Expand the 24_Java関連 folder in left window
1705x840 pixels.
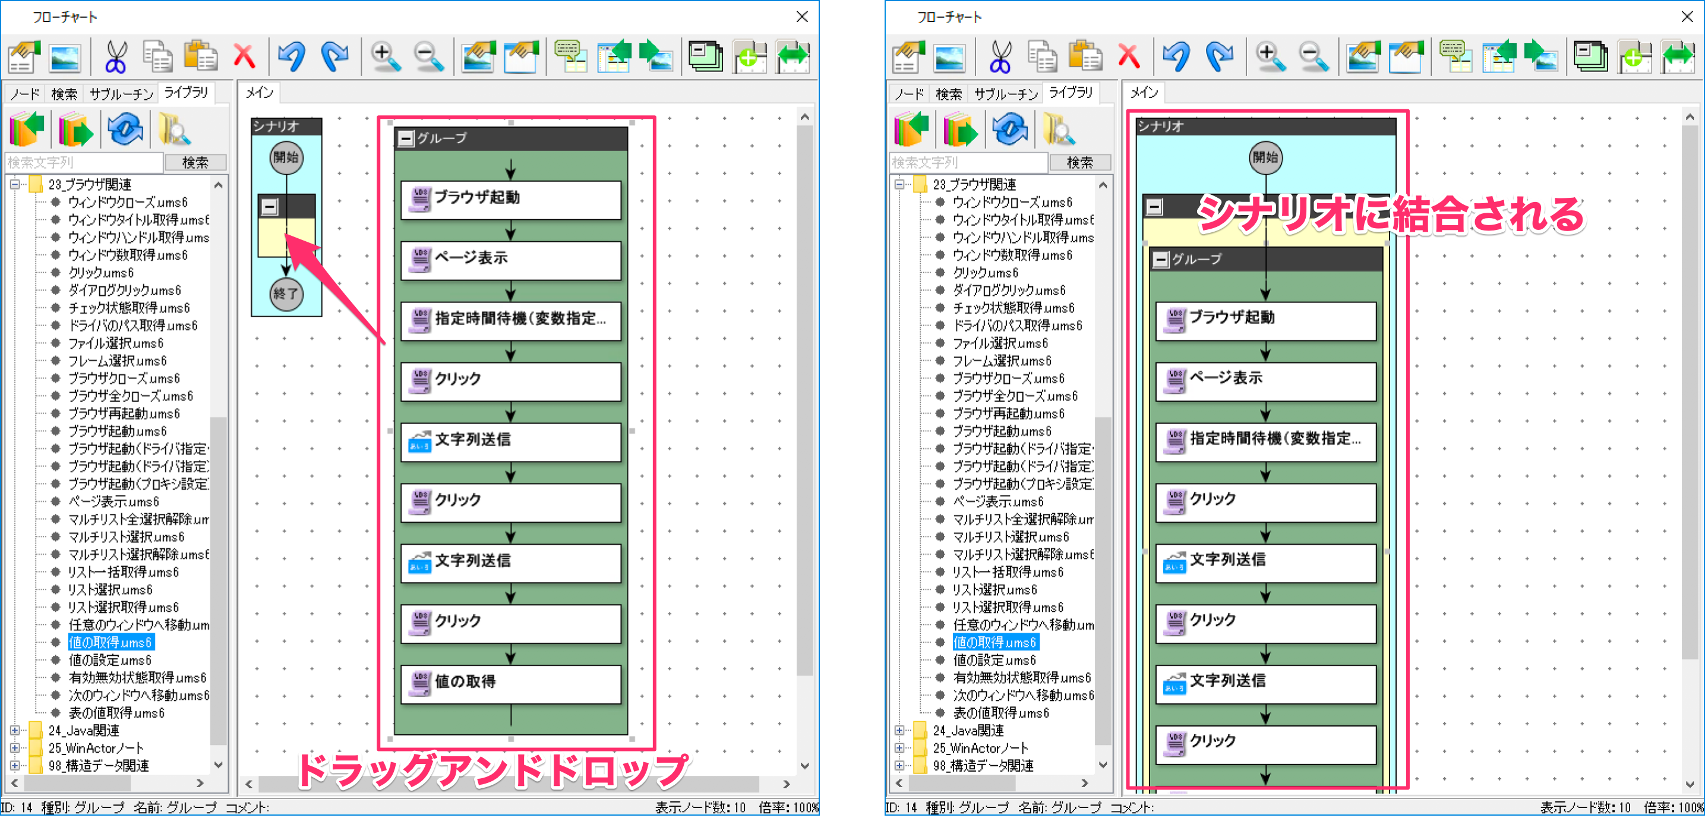click(x=15, y=730)
